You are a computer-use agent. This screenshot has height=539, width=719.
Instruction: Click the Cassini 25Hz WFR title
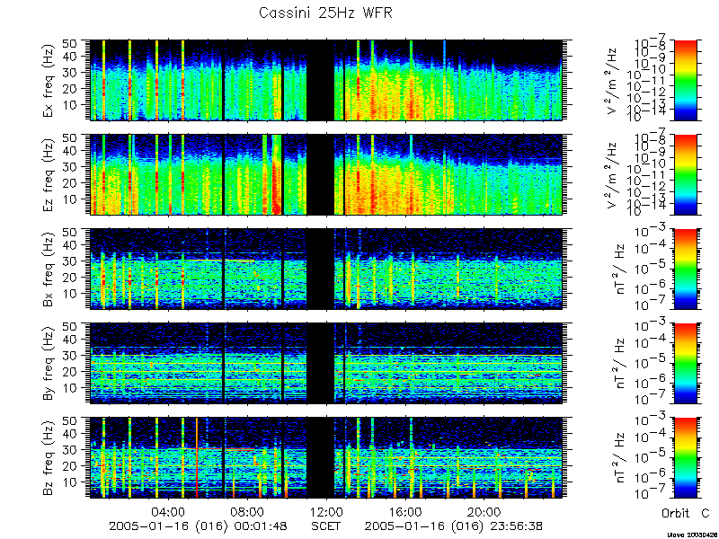tap(325, 13)
